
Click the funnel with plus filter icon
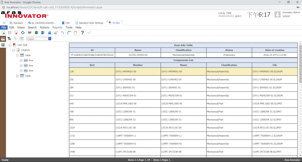click(9, 39)
